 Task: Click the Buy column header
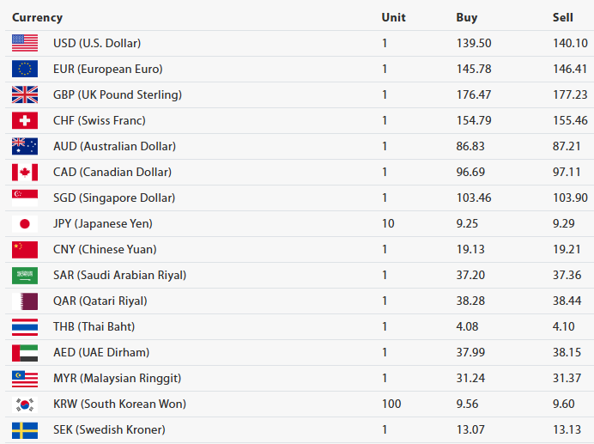point(467,17)
